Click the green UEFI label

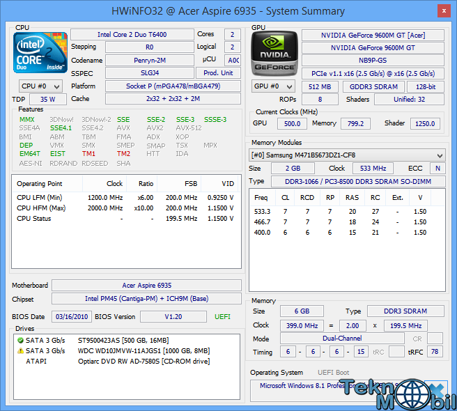pyautogui.click(x=222, y=316)
